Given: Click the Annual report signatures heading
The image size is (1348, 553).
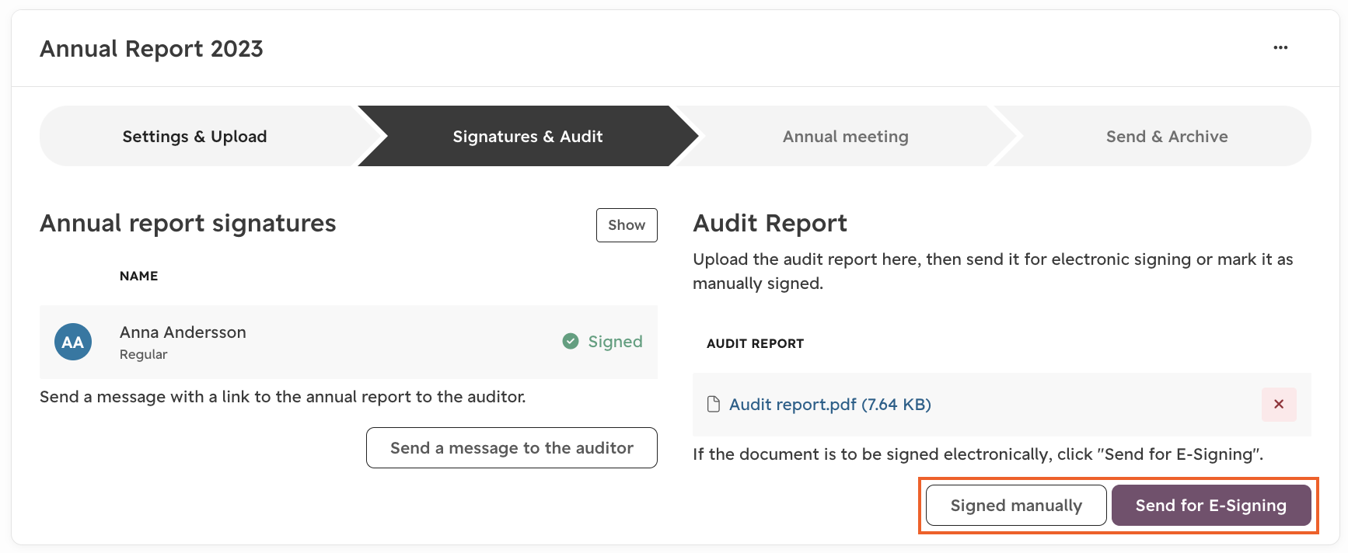Looking at the screenshot, I should click(x=188, y=224).
